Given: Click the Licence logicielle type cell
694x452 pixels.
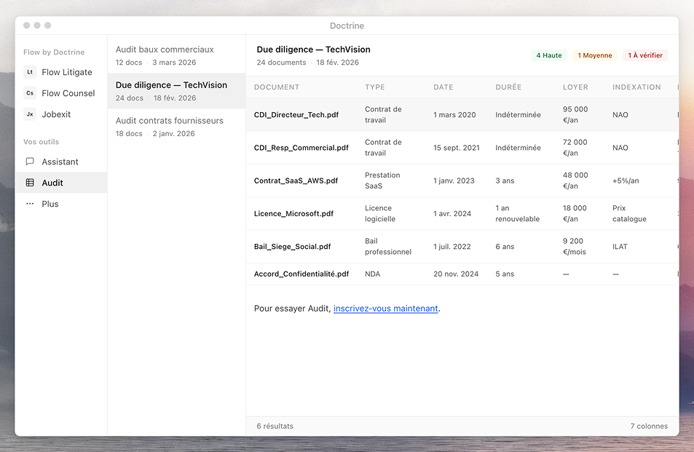Looking at the screenshot, I should 380,213.
